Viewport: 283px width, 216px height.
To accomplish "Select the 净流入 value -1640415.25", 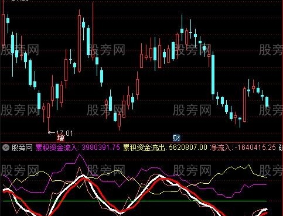I will [x=255, y=148].
